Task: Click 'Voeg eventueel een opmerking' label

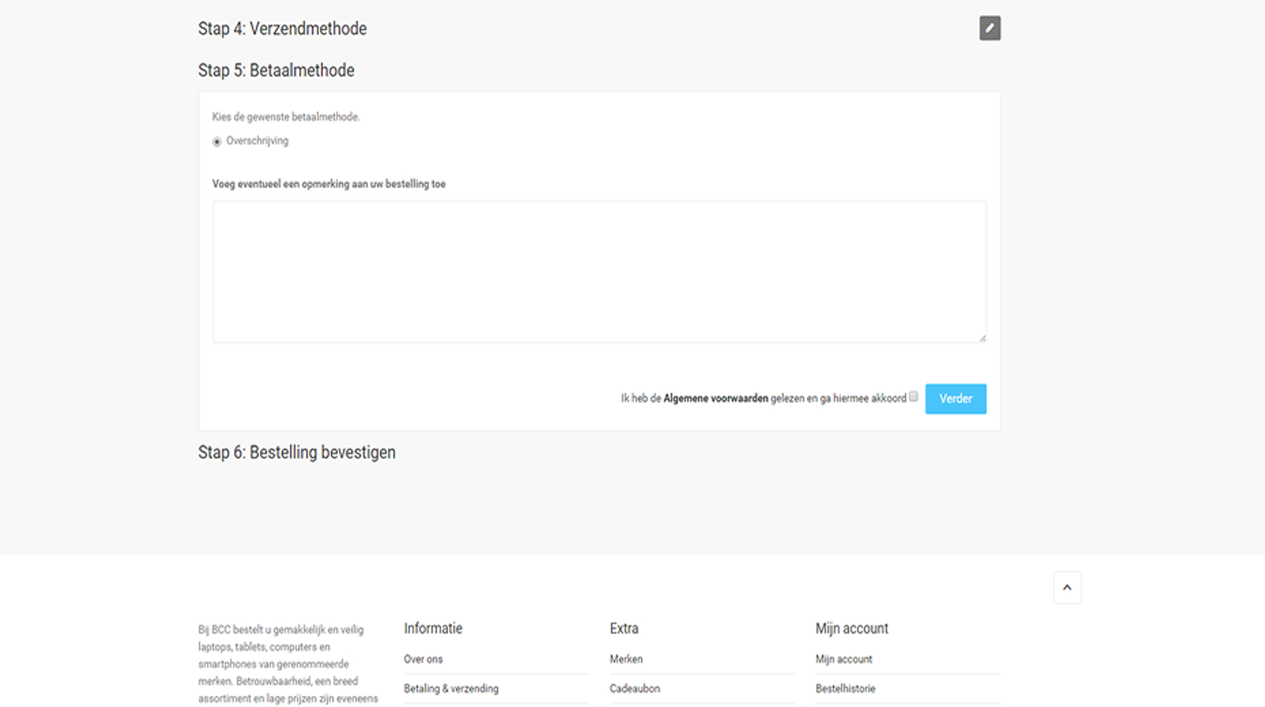Action: coord(329,184)
